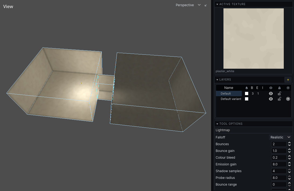Click the Bounce gain value field
Screen dimensions: 294x191
click(279, 151)
